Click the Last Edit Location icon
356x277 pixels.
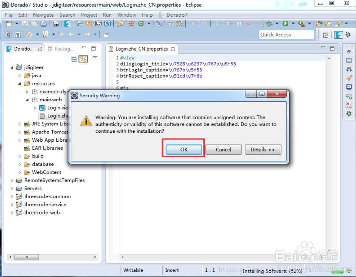point(61,34)
